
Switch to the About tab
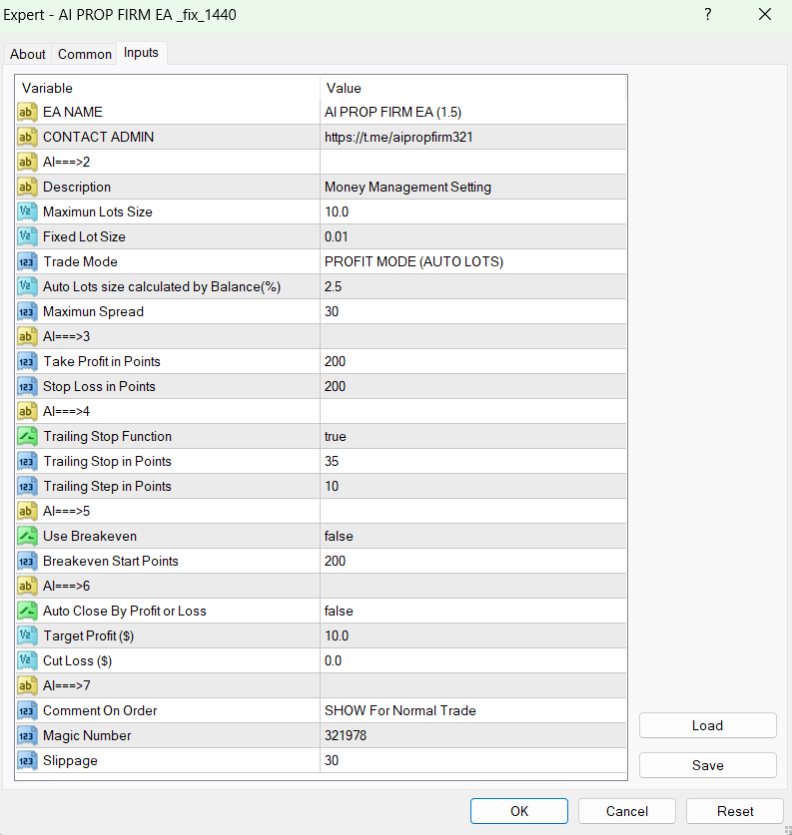click(28, 54)
